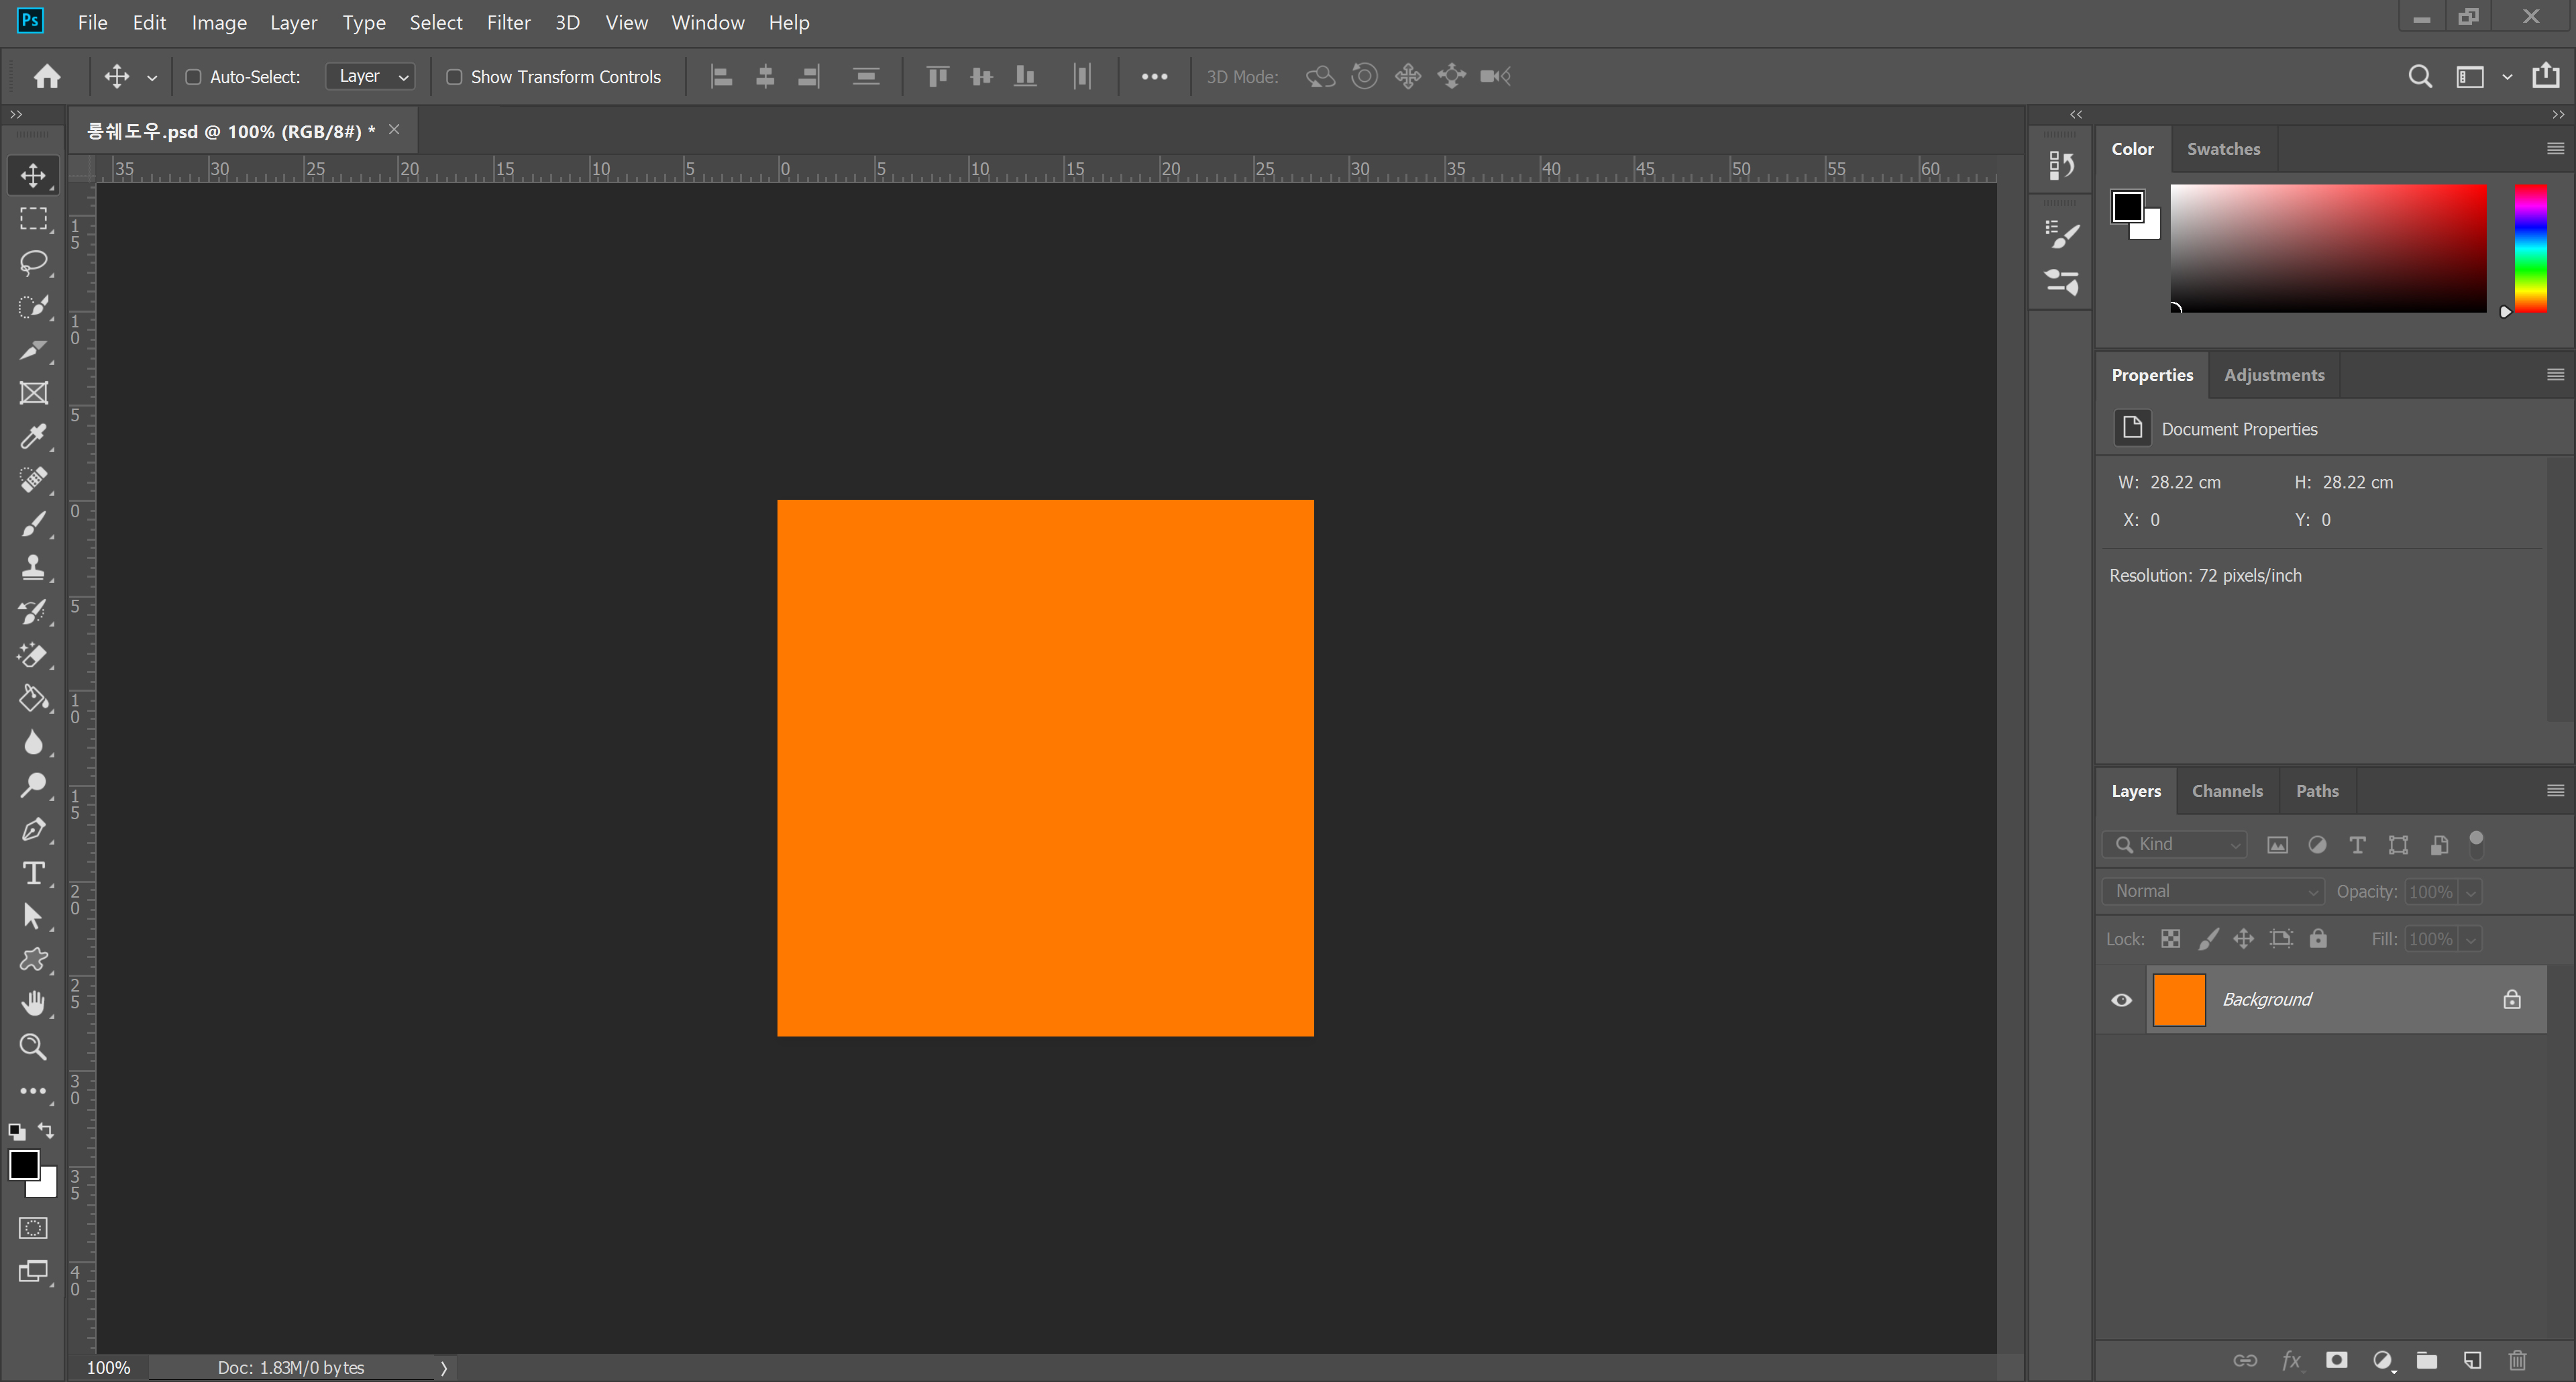Click the Crop tool icon
The image size is (2576, 1382).
[x=33, y=350]
